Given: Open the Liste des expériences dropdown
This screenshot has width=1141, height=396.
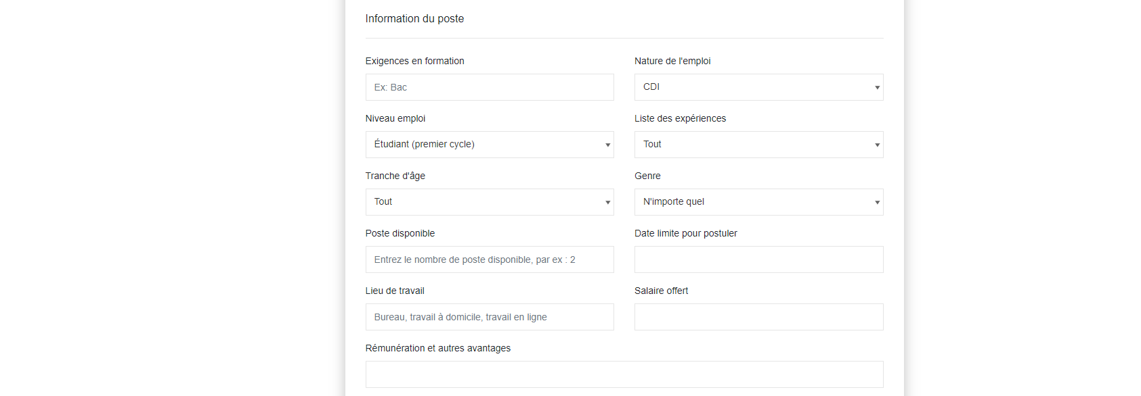Looking at the screenshot, I should coord(758,145).
